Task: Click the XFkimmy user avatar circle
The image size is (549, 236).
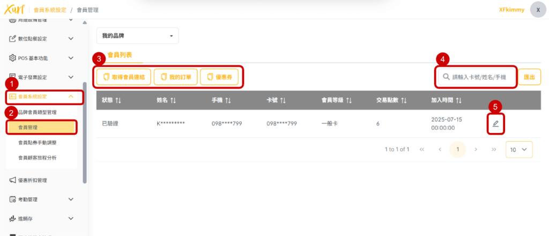Action: pyautogui.click(x=538, y=10)
